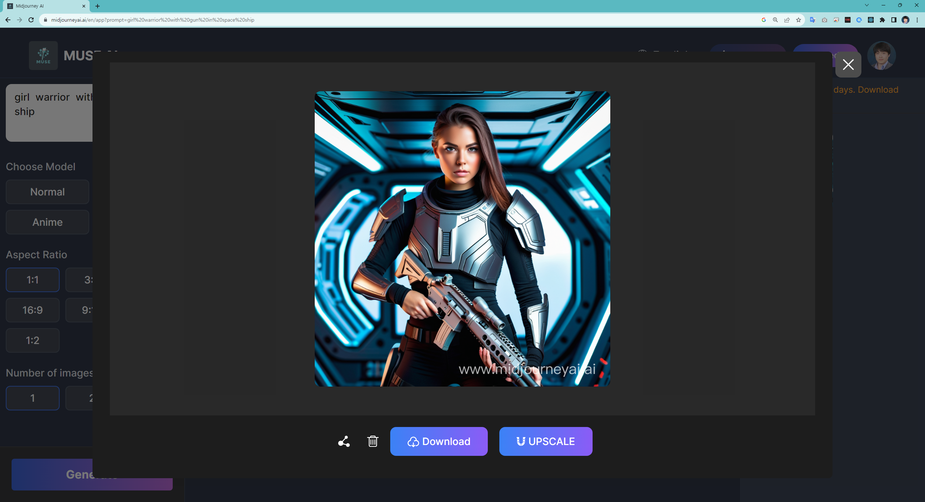
Task: Select the Normal model option
Action: [47, 192]
